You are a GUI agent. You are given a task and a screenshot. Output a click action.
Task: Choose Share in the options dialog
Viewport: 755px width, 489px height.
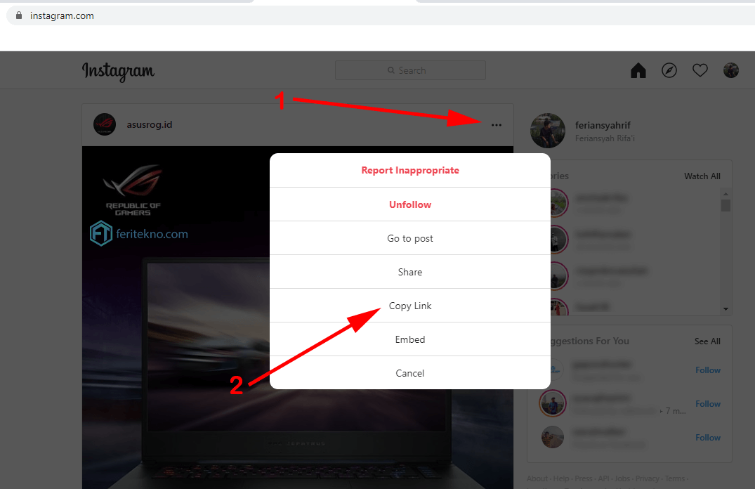[x=409, y=272]
